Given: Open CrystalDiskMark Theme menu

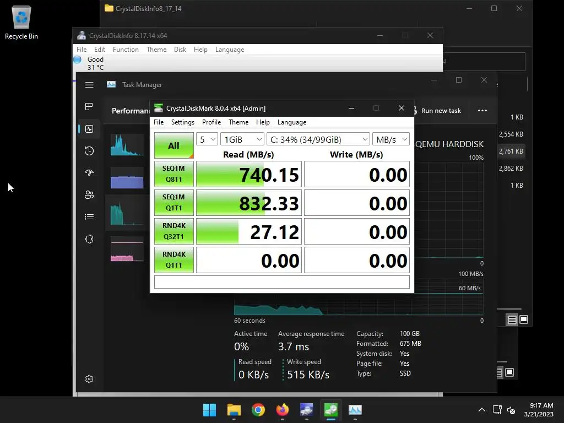Looking at the screenshot, I should click(238, 122).
